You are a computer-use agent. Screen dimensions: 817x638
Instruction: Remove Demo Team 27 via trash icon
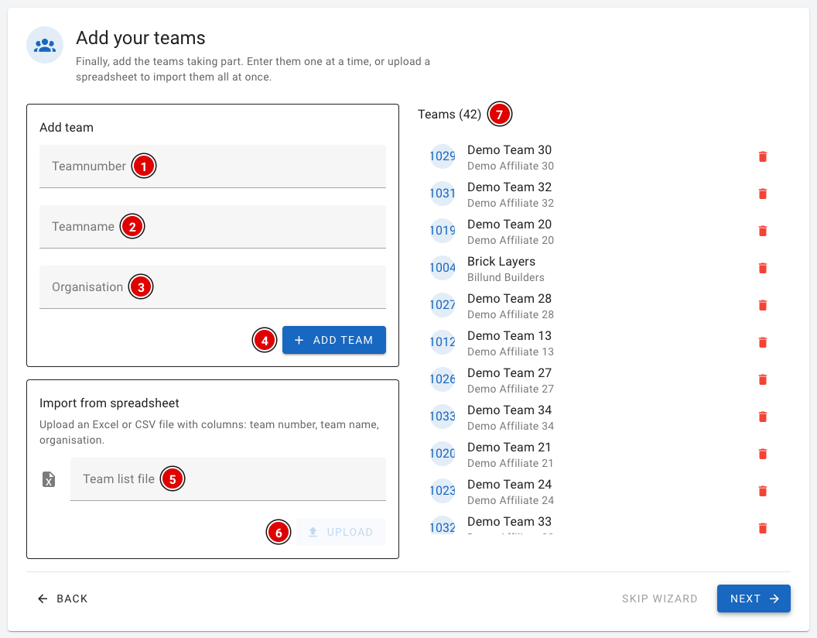pyautogui.click(x=762, y=379)
